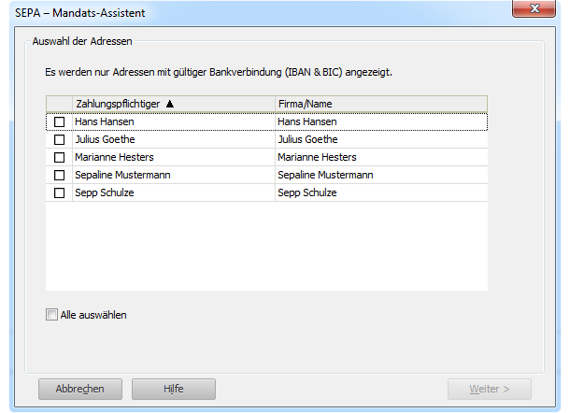Close the SEPA Mandats-Assistent window
This screenshot has width=570, height=413.
tap(538, 11)
